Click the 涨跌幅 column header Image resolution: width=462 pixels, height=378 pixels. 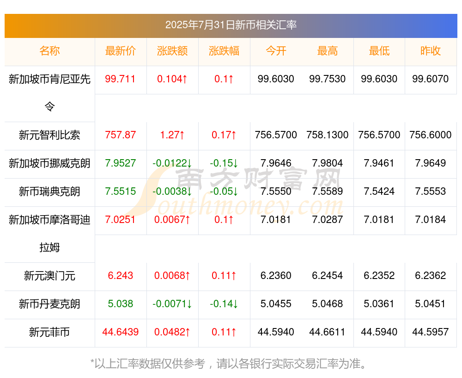click(x=224, y=51)
